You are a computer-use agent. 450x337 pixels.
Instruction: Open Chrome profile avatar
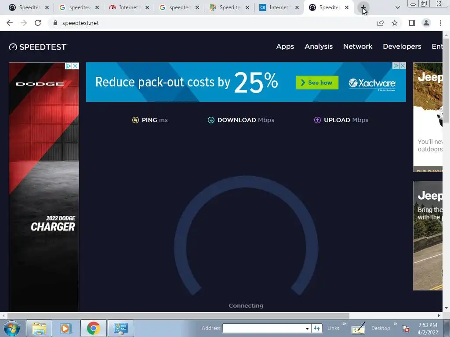tap(426, 23)
